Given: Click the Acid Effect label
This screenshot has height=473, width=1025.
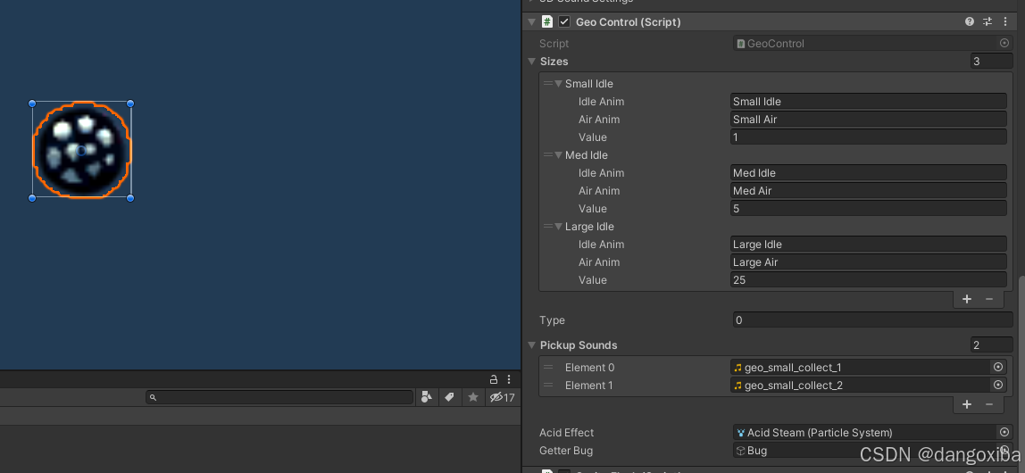Looking at the screenshot, I should [x=566, y=432].
